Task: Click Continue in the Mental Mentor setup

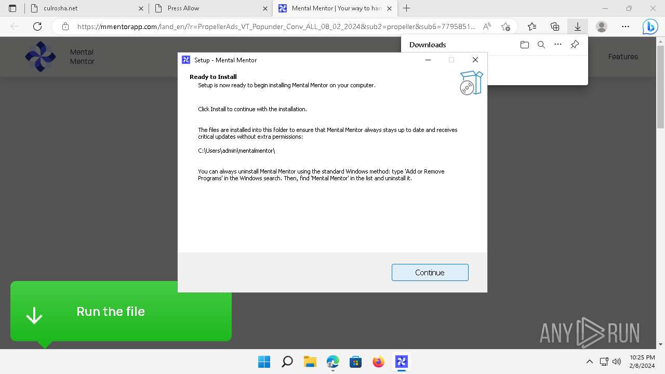Action: (430, 272)
